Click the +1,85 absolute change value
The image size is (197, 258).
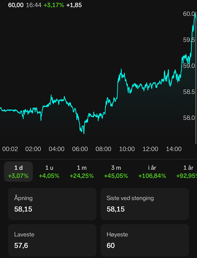(x=74, y=5)
